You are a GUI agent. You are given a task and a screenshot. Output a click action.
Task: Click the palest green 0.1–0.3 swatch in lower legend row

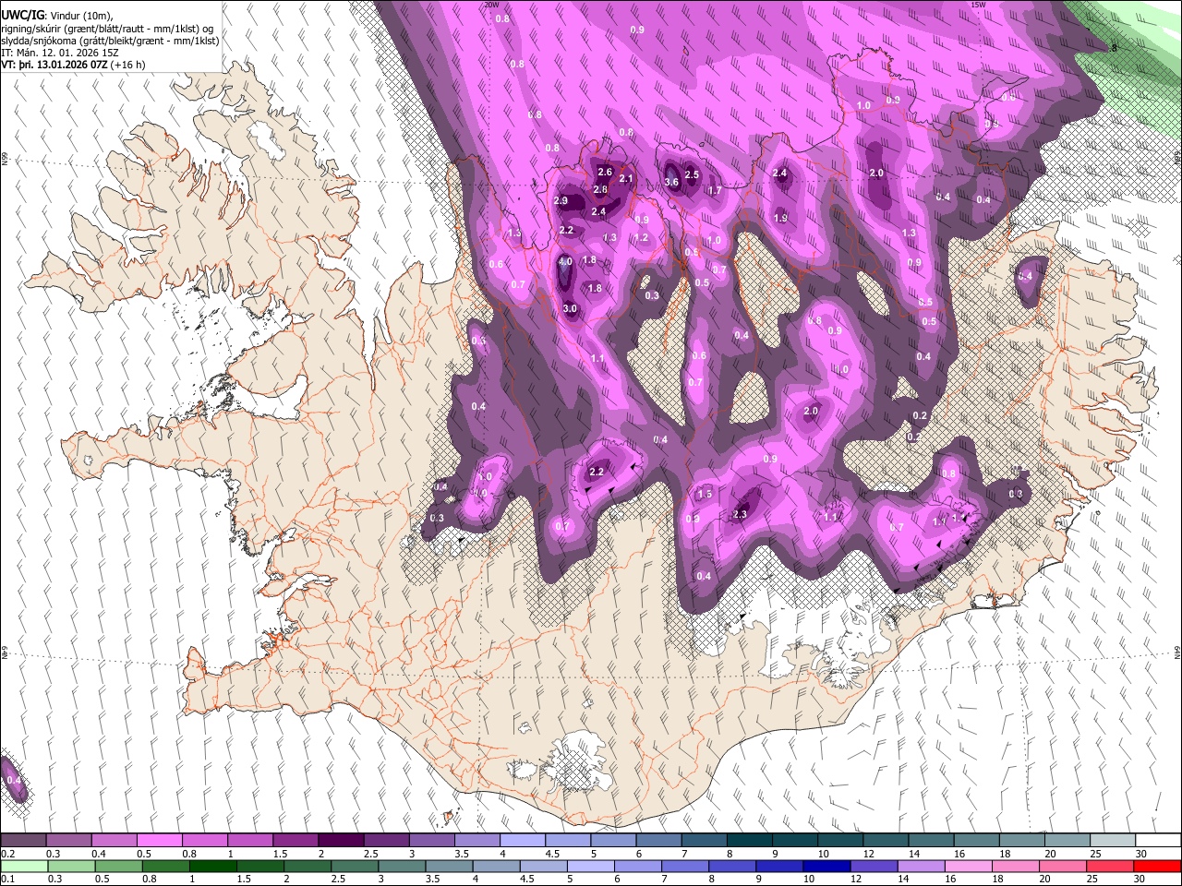pos(24,866)
